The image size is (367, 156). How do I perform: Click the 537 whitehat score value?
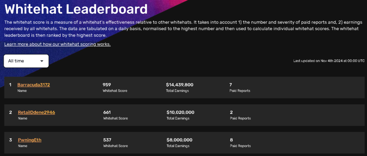107,140
